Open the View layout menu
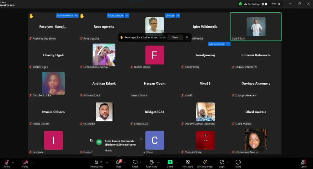313x169 pixels. pos(276,4)
